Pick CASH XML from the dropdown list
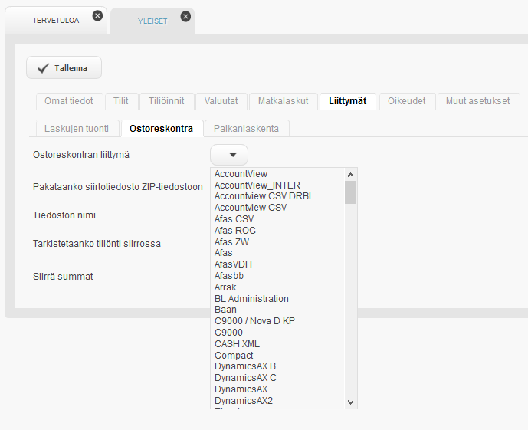The image size is (528, 430). [237, 344]
